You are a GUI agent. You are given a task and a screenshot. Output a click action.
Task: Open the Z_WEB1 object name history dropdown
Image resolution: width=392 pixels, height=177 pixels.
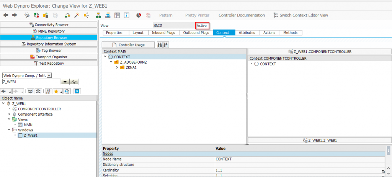click(65, 82)
